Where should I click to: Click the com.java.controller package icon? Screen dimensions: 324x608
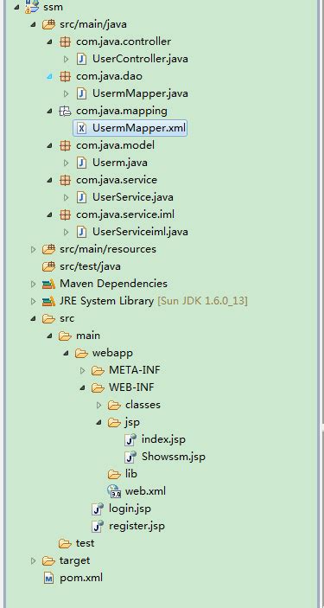coord(65,42)
